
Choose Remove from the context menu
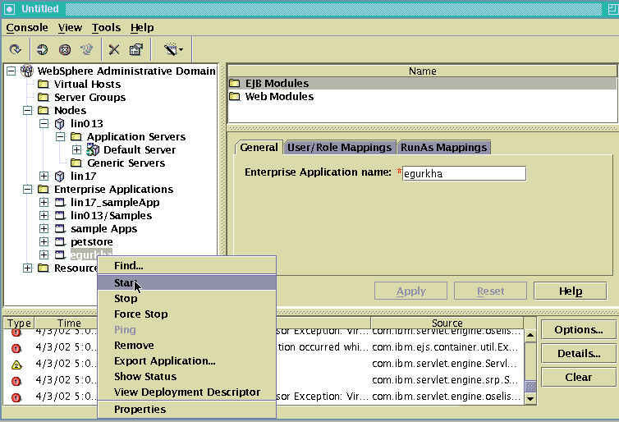pyautogui.click(x=186, y=345)
